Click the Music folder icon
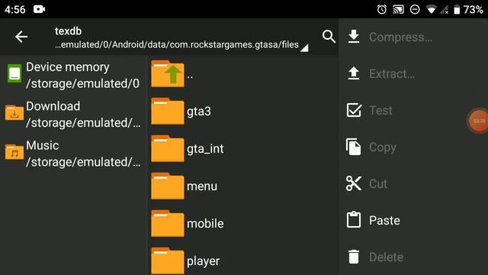The image size is (488, 275). (14, 151)
